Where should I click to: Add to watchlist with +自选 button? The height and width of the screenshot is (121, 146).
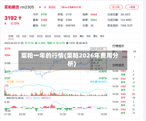(132, 7)
